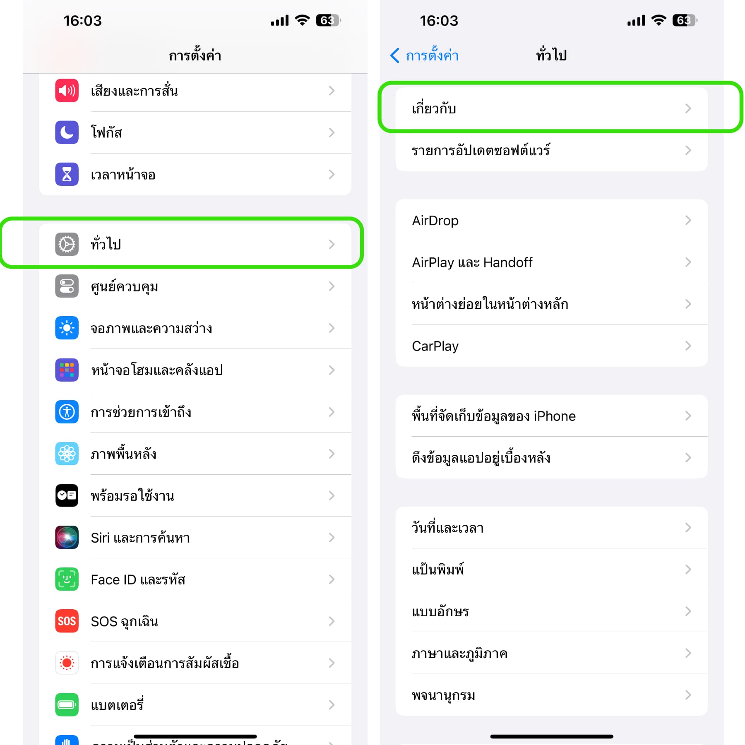Tap the red Sounds speaker icon
The image size is (745, 745).
(x=67, y=91)
